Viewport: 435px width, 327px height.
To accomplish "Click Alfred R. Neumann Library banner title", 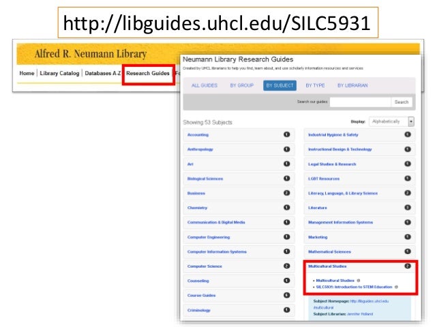I will pyautogui.click(x=91, y=54).
